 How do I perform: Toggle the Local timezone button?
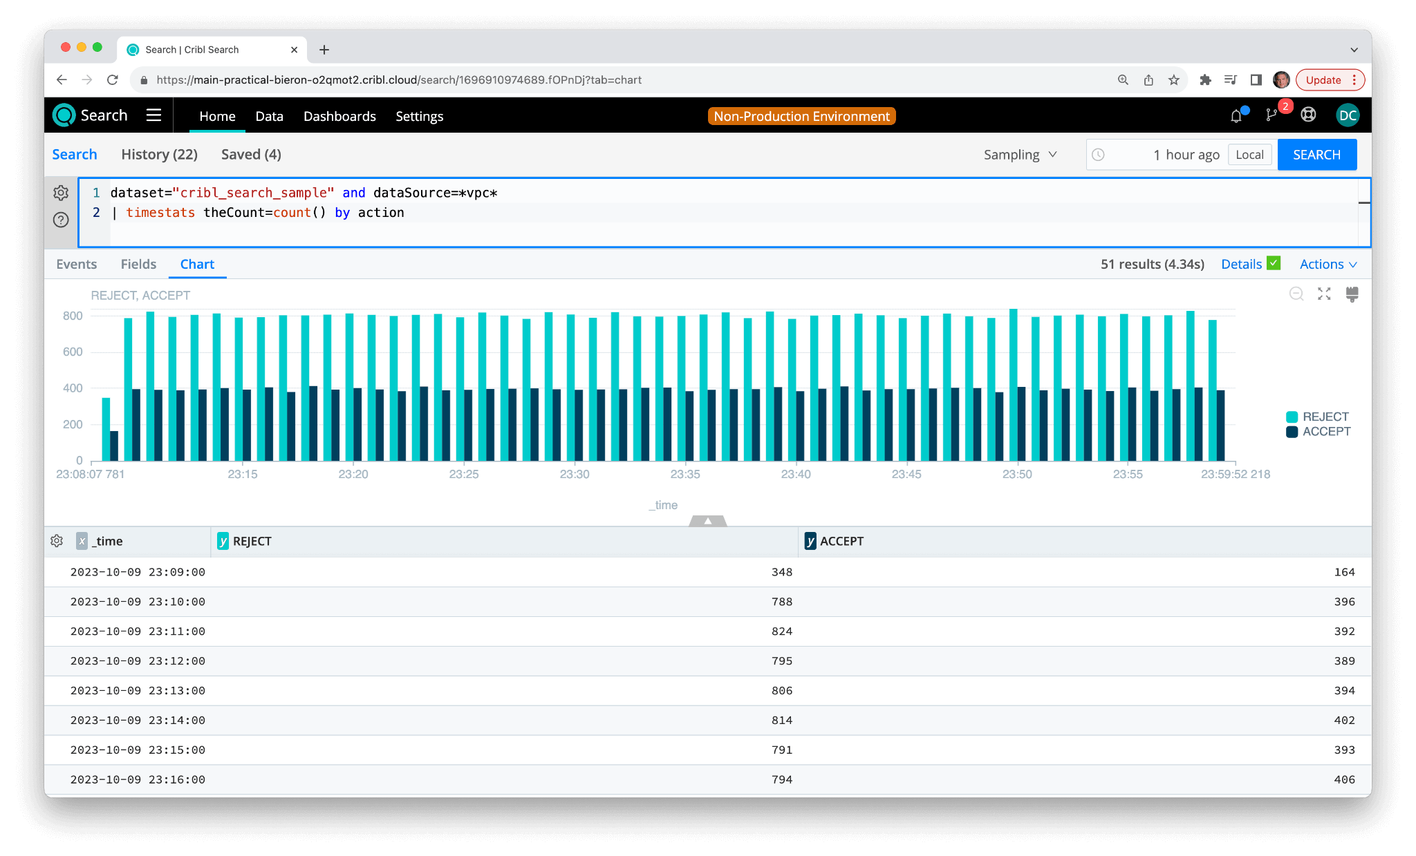pos(1249,155)
